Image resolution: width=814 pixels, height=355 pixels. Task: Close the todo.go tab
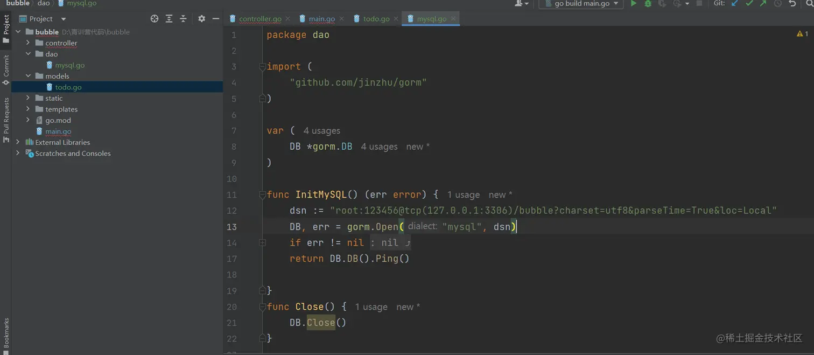point(396,19)
